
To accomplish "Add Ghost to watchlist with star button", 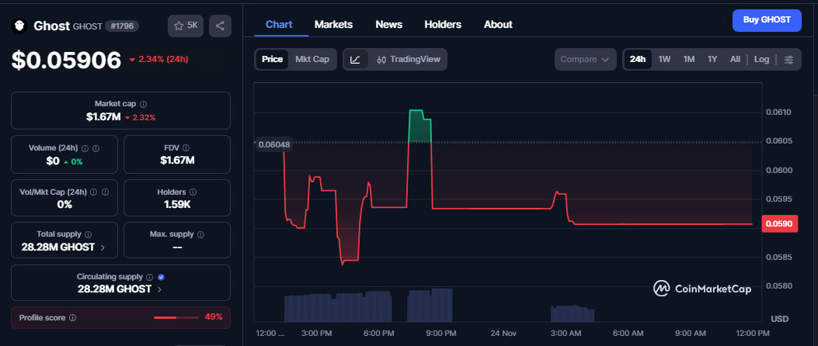I will 186,26.
